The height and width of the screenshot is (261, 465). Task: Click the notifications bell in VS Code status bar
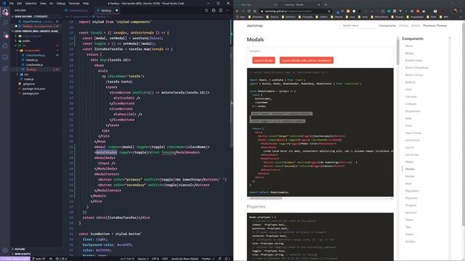(x=227, y=259)
